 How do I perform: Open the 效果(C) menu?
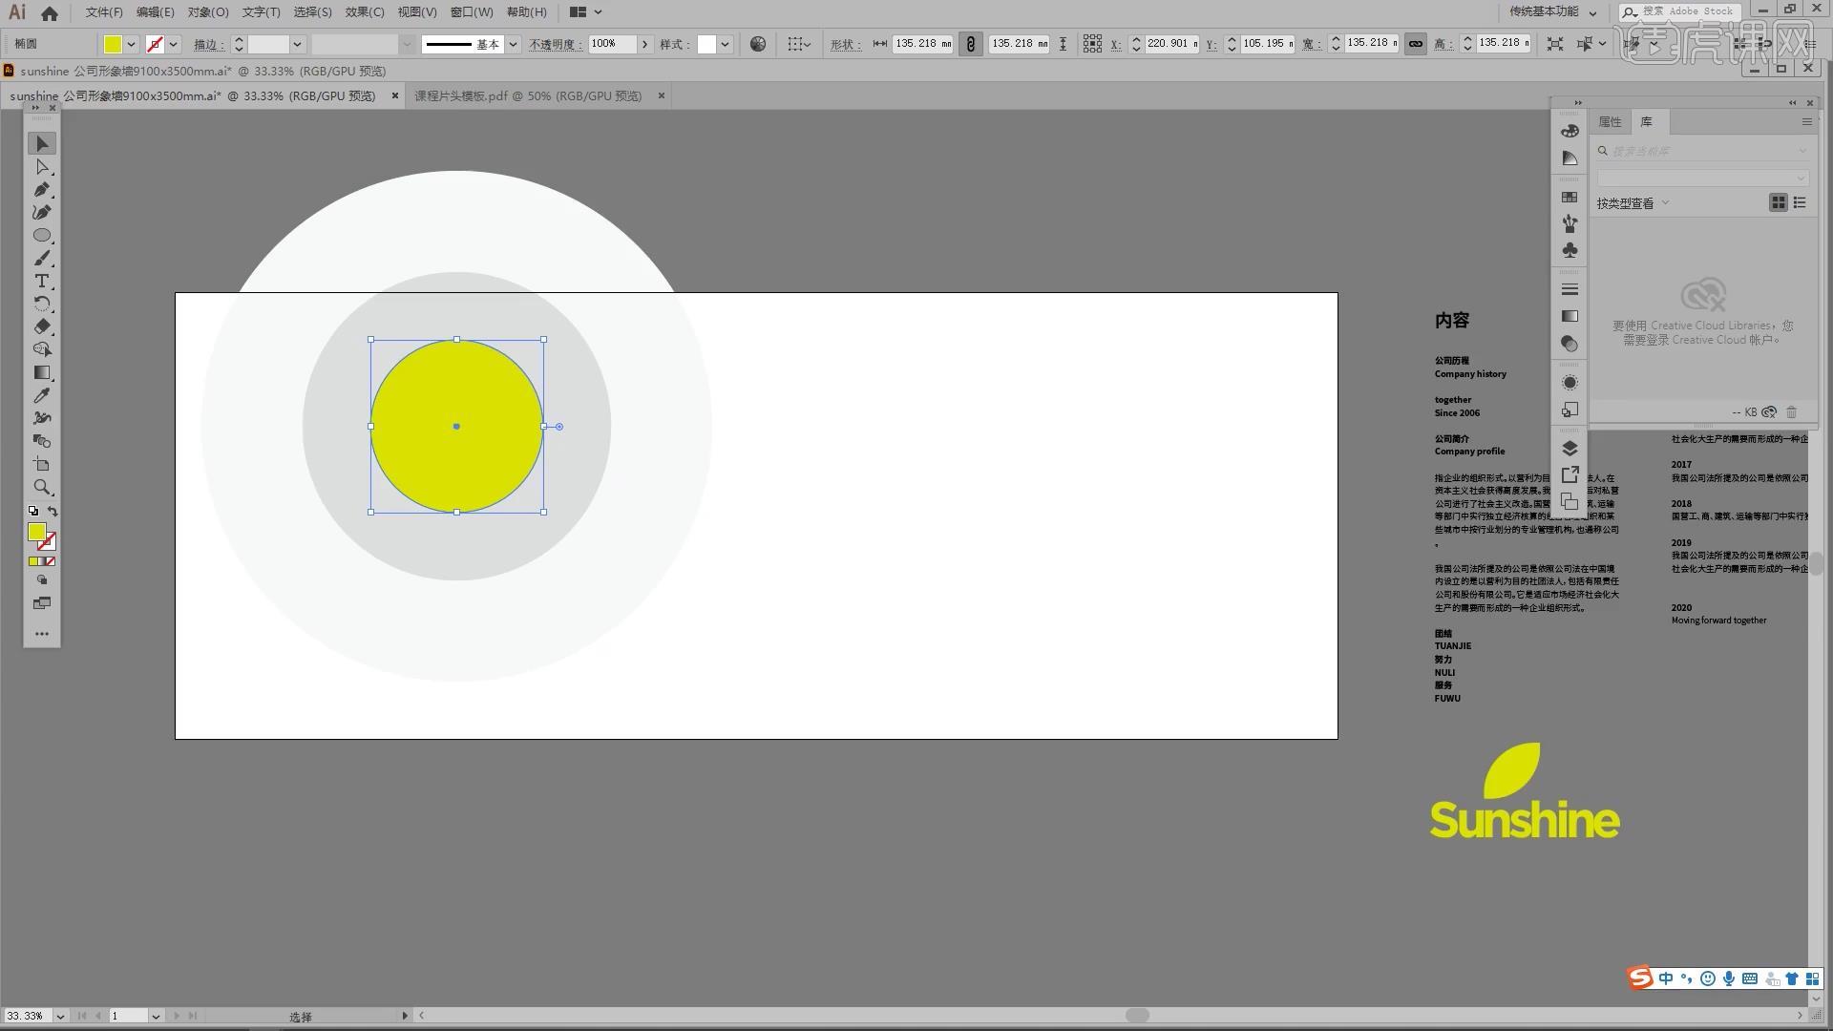pyautogui.click(x=364, y=12)
